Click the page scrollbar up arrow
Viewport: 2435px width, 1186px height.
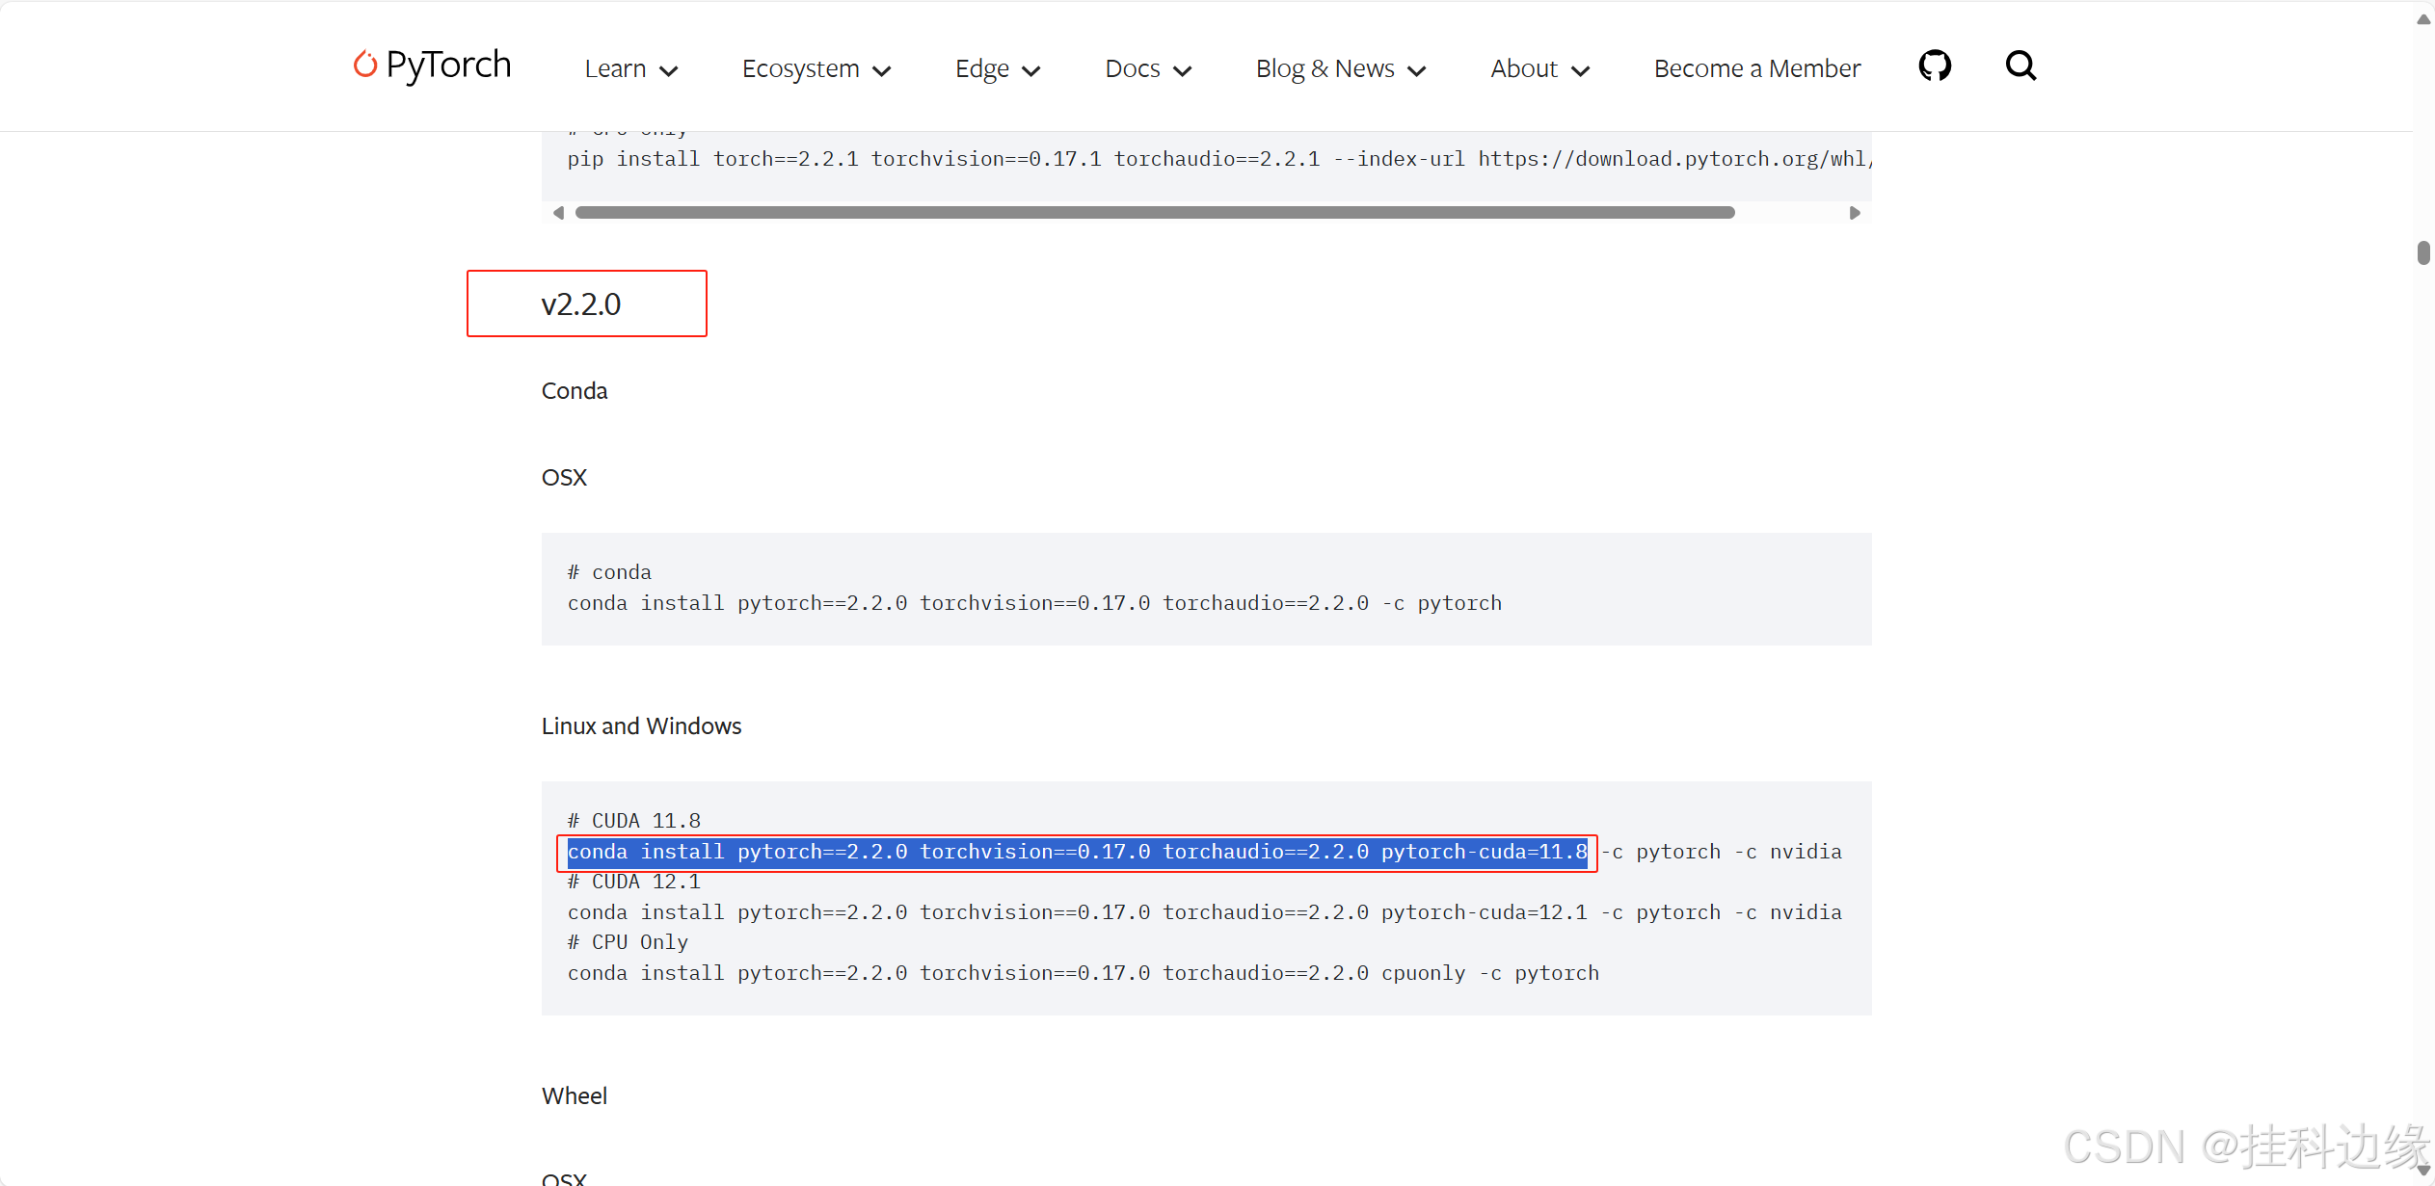pos(2422,19)
